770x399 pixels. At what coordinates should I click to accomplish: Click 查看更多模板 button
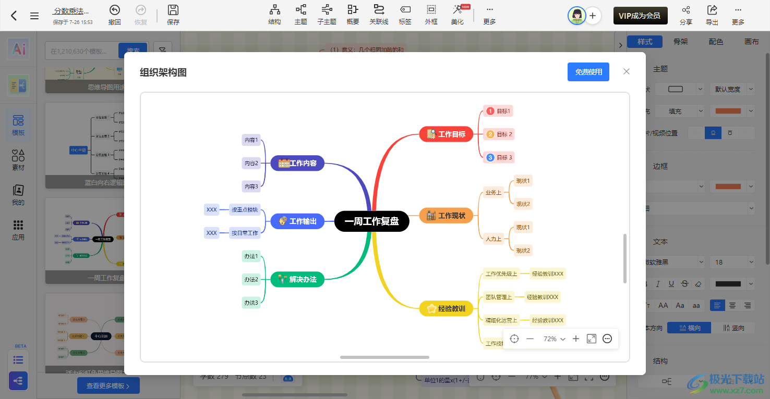(109, 386)
